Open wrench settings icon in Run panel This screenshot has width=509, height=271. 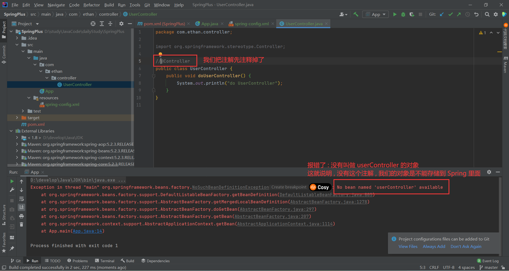[12, 190]
